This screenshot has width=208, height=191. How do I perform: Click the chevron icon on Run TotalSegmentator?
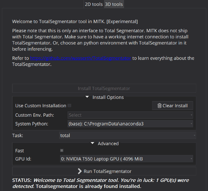80,171
